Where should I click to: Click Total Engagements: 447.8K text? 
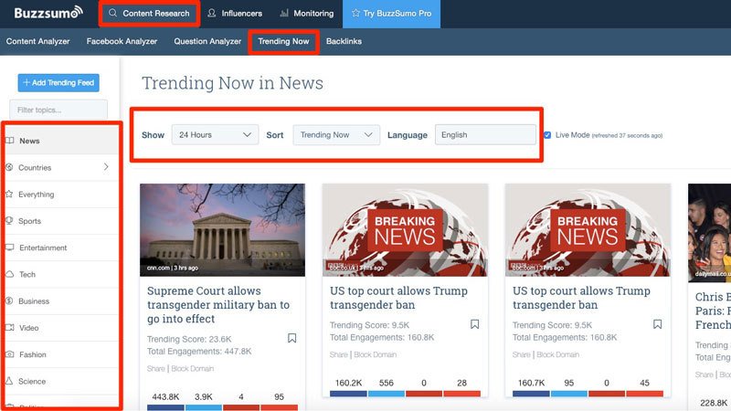pos(199,352)
